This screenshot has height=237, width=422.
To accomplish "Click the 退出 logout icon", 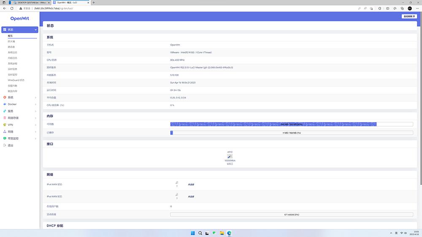I will (x=5, y=145).
